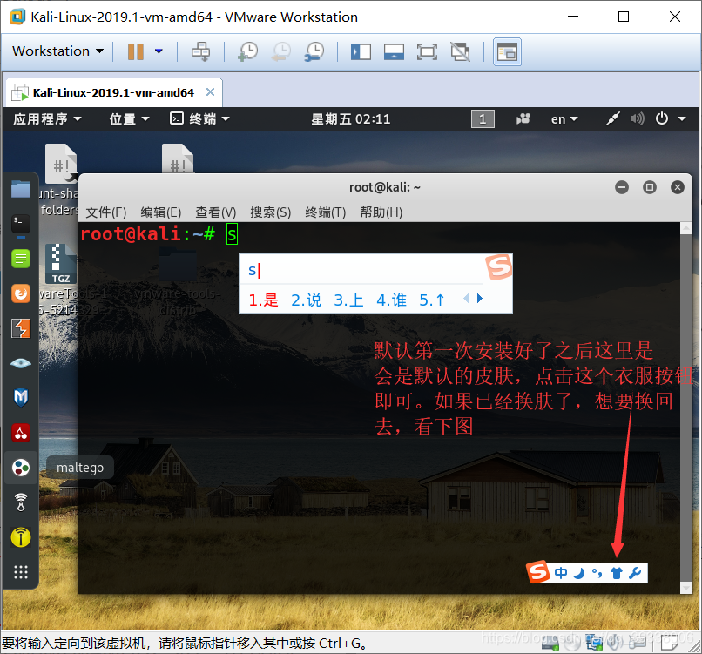Go to previous candidate page arrow

tap(467, 298)
